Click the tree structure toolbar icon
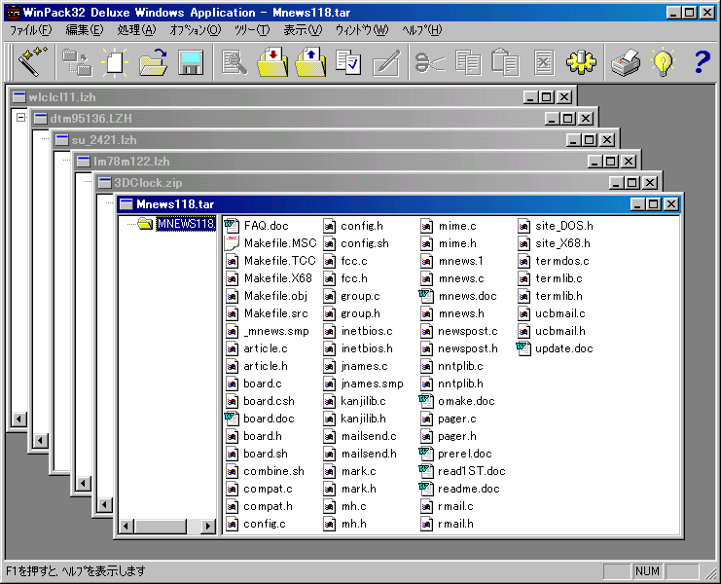Viewport: 721px width, 584px height. coord(77,61)
